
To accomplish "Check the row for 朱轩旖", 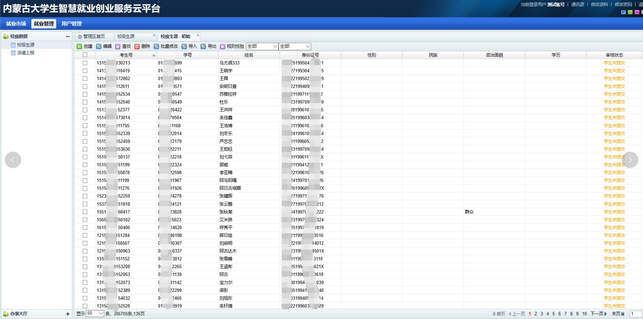I will coord(85,306).
